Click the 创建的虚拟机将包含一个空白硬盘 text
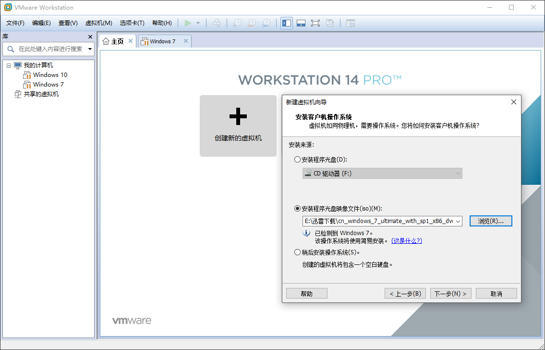545x350 pixels. tap(348, 264)
